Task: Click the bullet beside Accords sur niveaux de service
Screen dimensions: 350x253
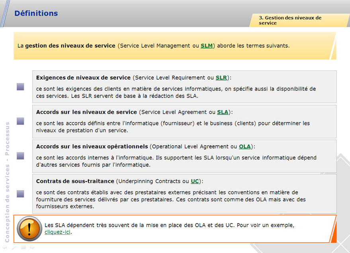Action: click(x=20, y=121)
